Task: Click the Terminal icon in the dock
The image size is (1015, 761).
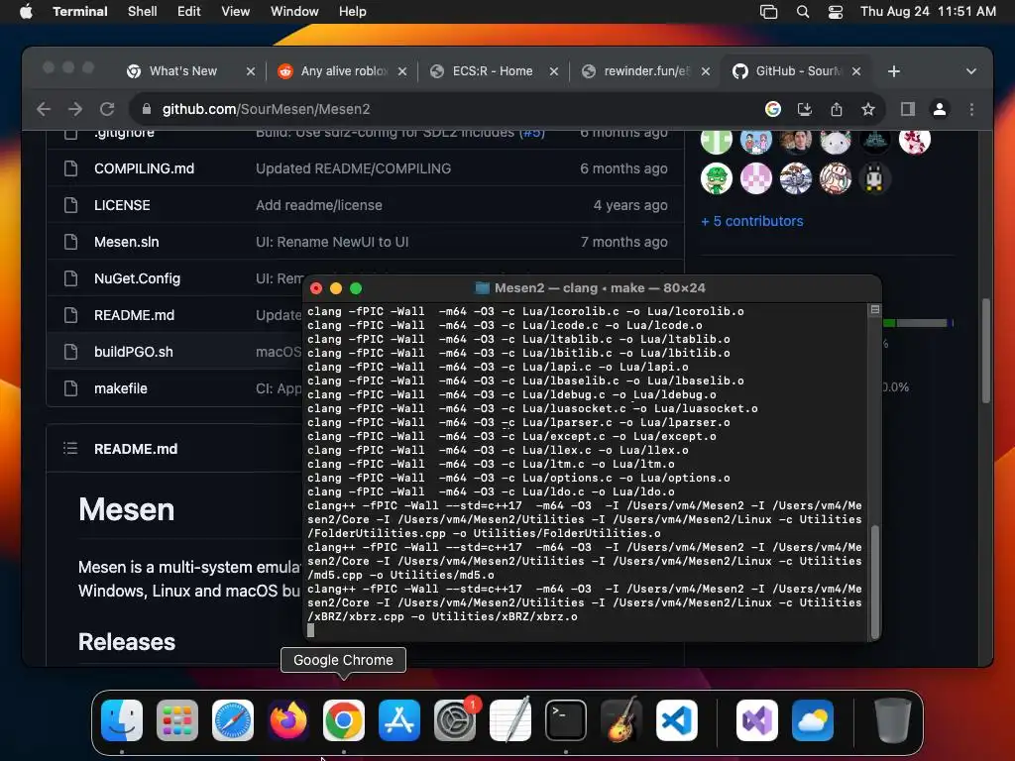Action: click(x=566, y=720)
